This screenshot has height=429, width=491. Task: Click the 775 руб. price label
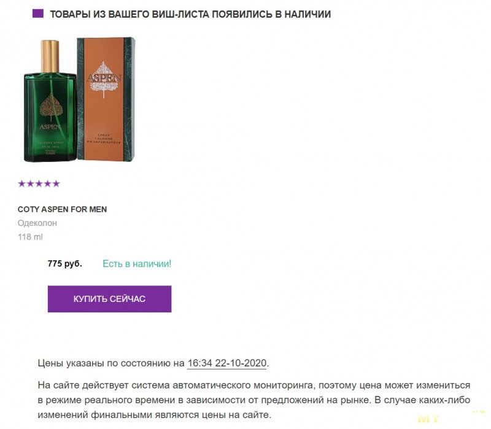point(65,264)
